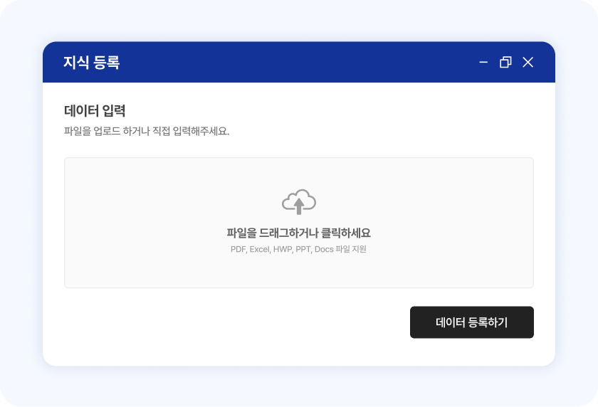Click HWP in the supported file list

(x=283, y=250)
